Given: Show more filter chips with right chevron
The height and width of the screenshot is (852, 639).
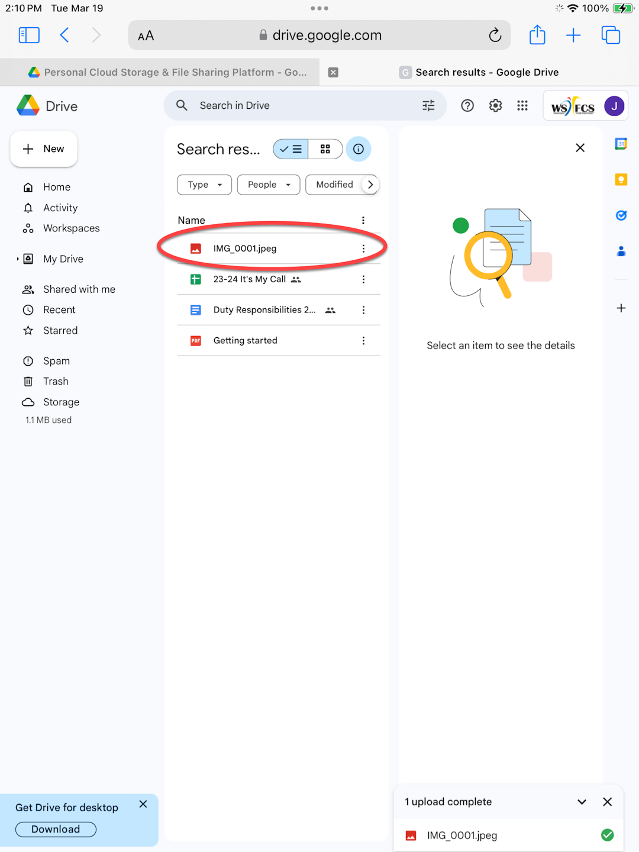Looking at the screenshot, I should click(x=370, y=185).
